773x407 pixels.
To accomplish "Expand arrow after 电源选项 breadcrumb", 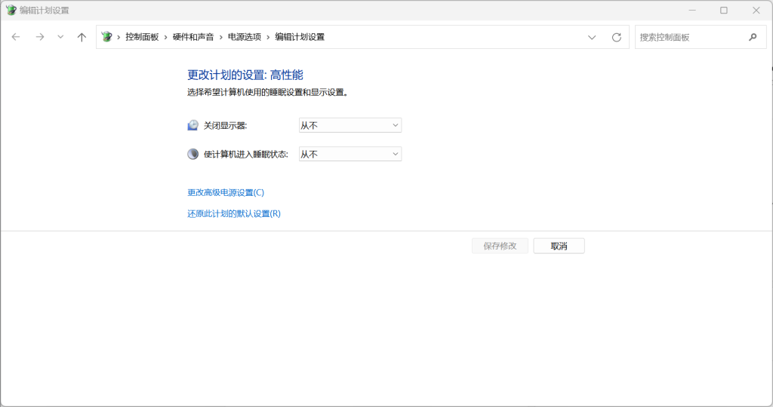I will coord(268,38).
